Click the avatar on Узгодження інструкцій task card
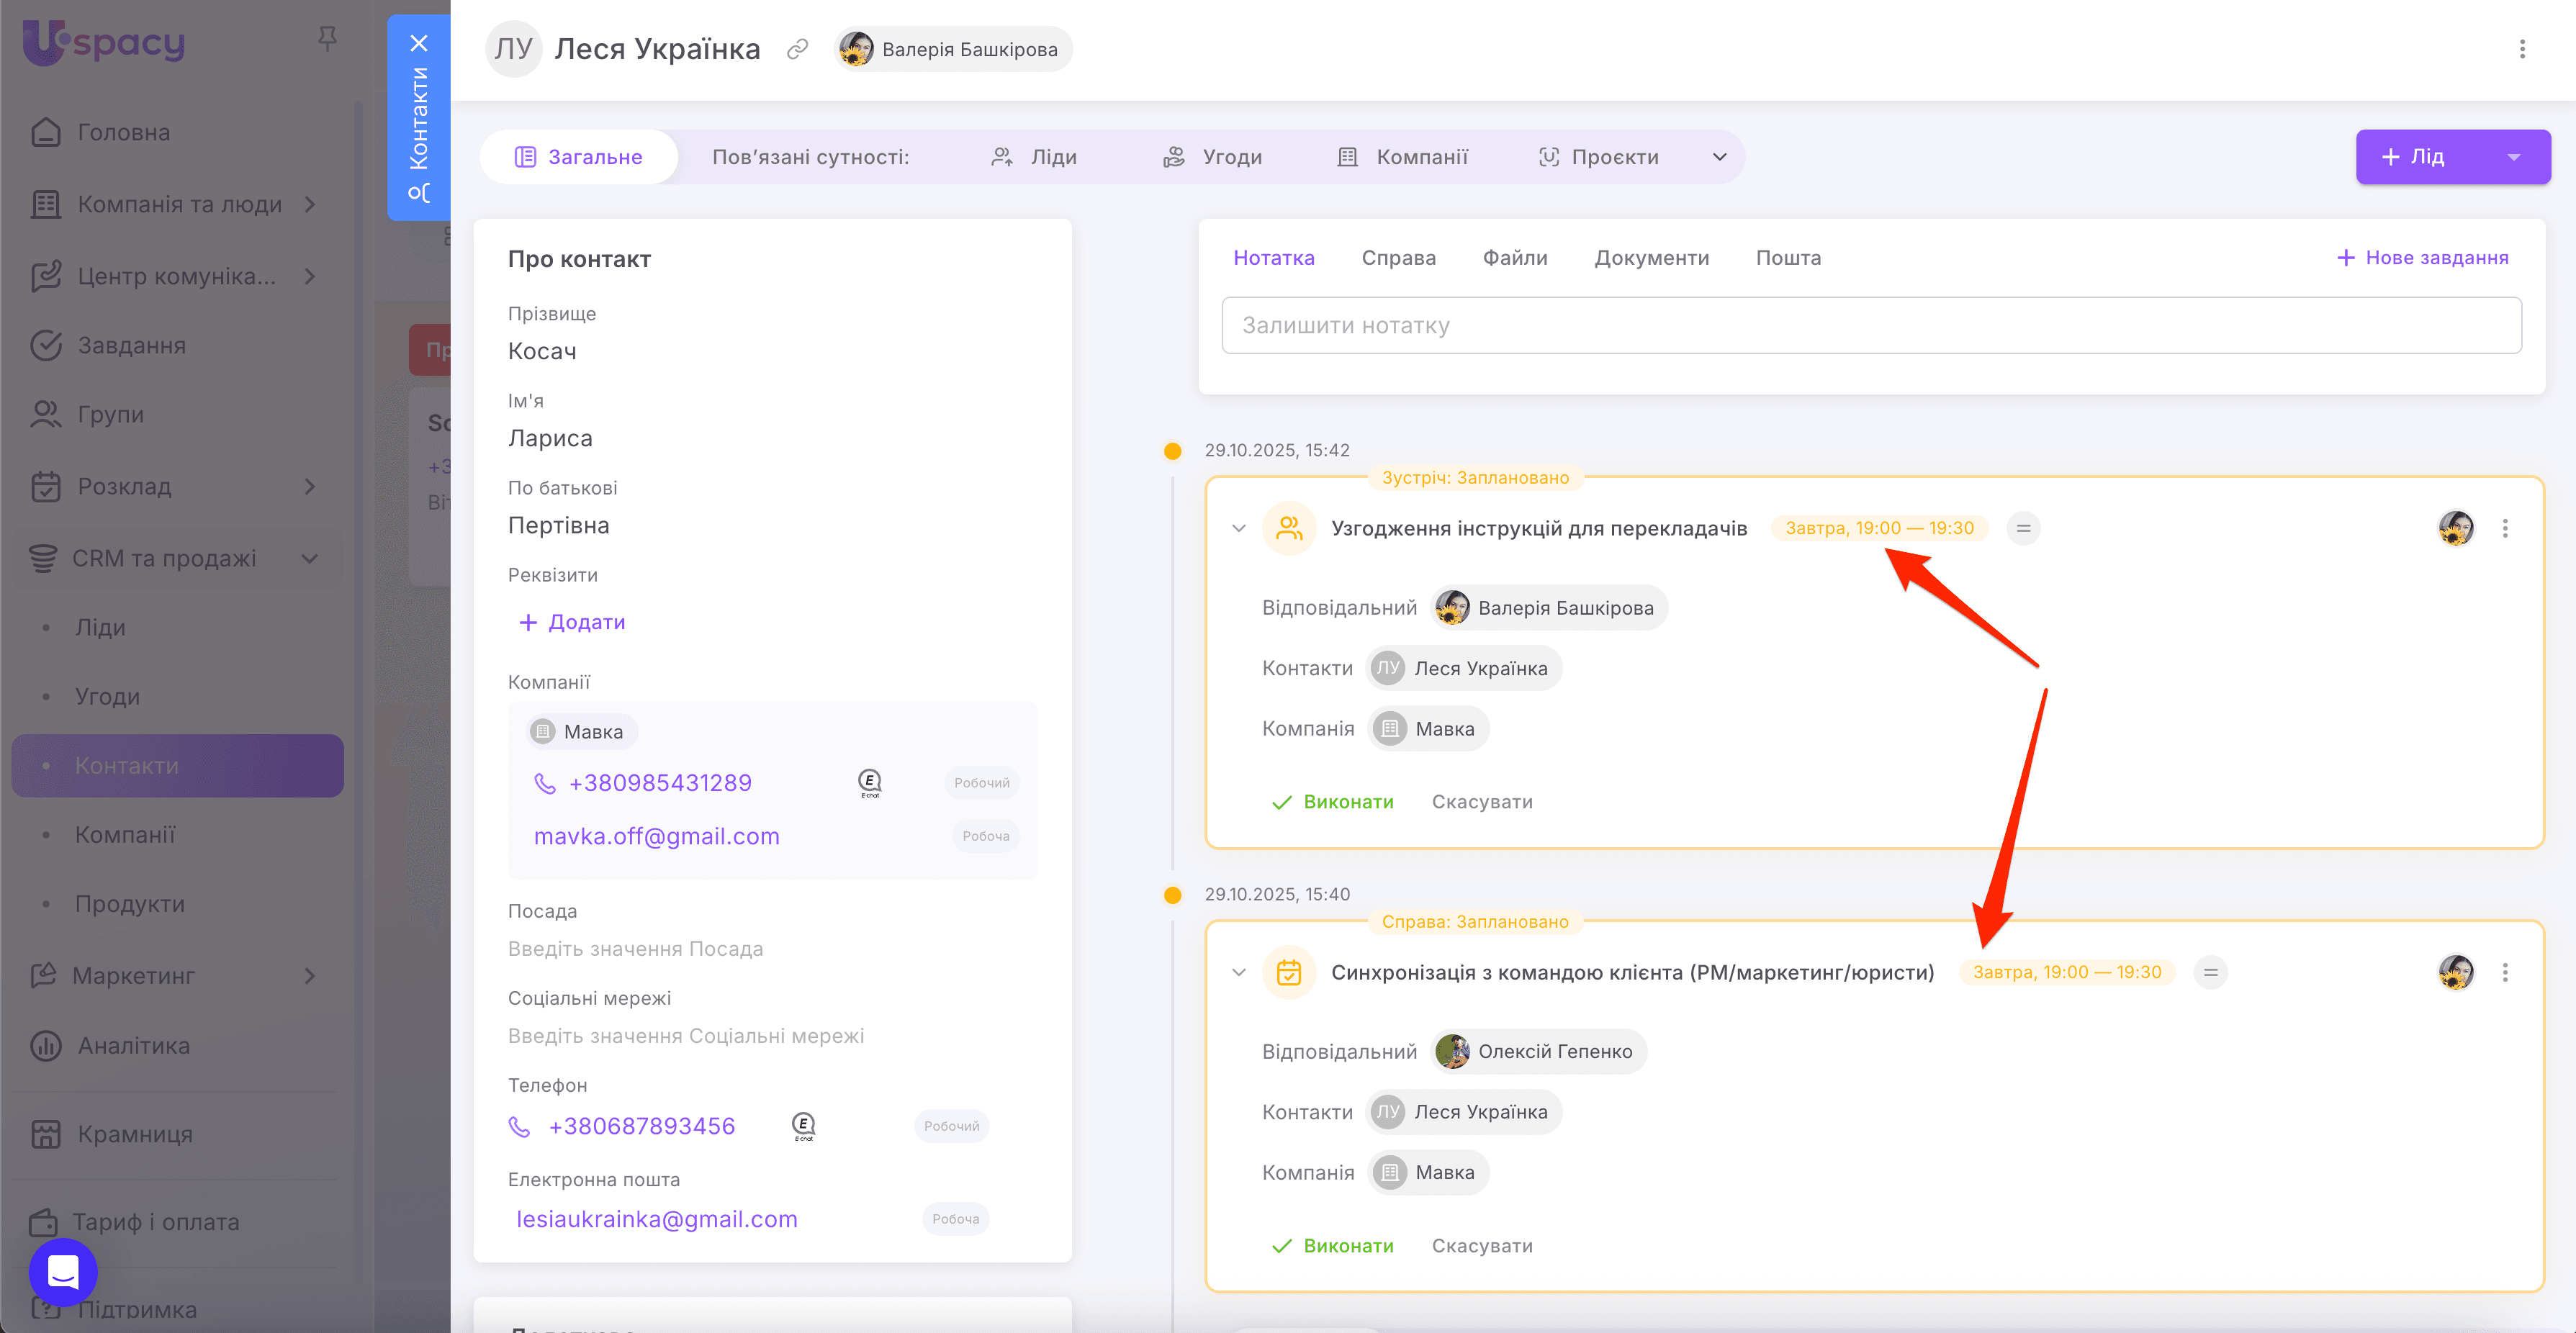 pos(2455,528)
